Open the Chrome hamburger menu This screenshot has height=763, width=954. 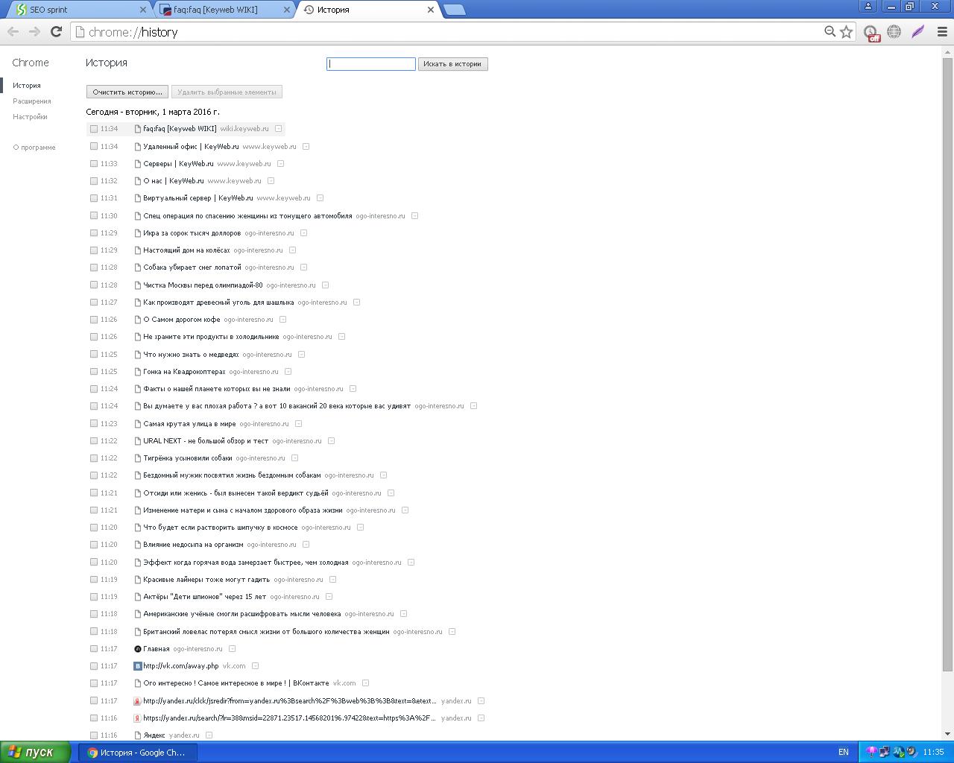[x=941, y=31]
